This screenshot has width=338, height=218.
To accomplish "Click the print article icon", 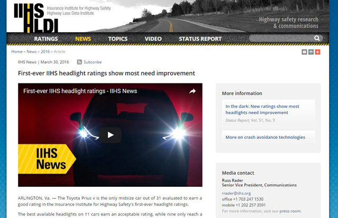I will pos(311,52).
